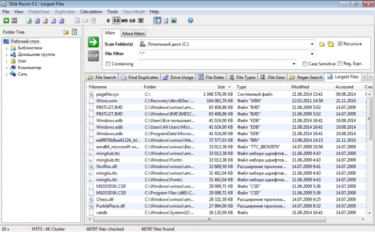Click the large green start scan button
Screen dimensions: 375x232
coord(93,42)
